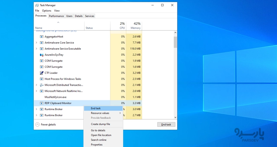Click icon of COM Surrogate 1.6 MB row

click(x=42, y=67)
